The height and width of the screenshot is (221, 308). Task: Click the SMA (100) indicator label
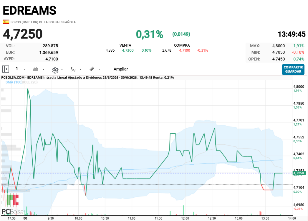[14, 82]
